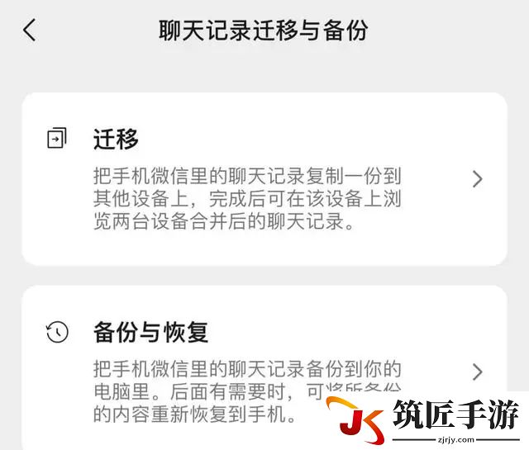The height and width of the screenshot is (450, 529).
Task: Tap the 备份与恢复 clock-restore icon
Action: pos(57,333)
